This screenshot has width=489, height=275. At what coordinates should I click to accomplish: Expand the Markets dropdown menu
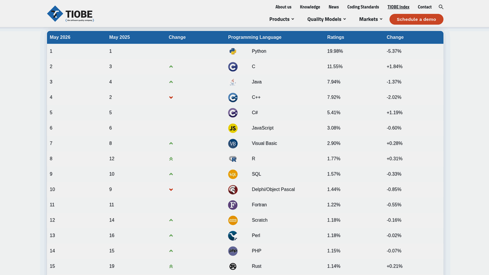point(371,19)
